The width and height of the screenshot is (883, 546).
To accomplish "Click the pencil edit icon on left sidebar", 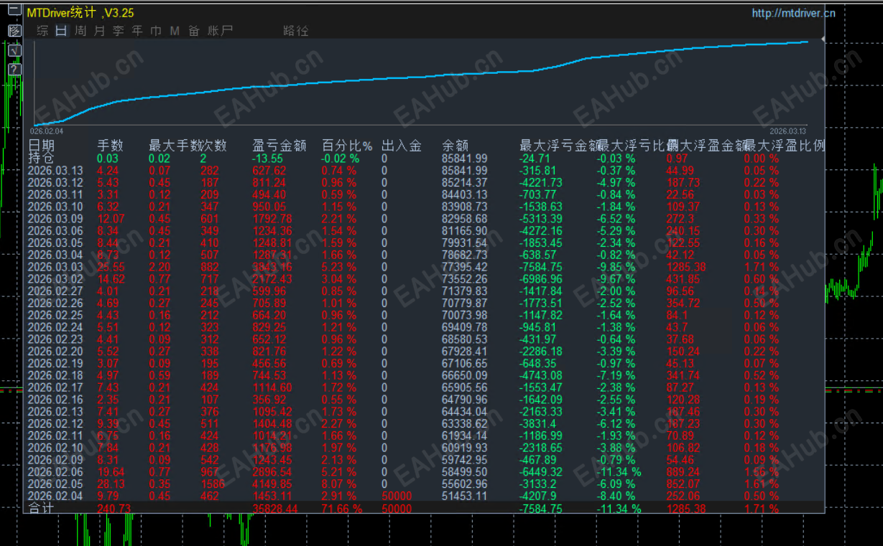I will pyautogui.click(x=14, y=30).
